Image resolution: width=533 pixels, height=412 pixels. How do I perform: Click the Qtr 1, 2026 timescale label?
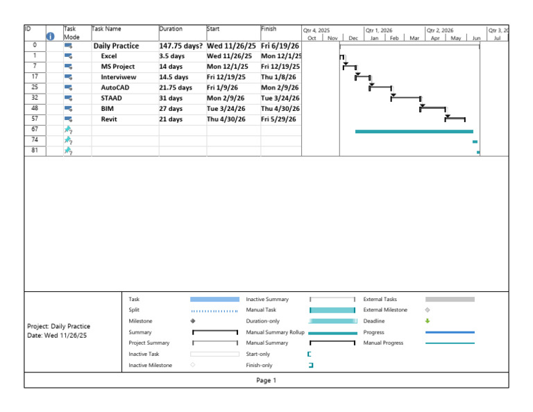pos(379,31)
